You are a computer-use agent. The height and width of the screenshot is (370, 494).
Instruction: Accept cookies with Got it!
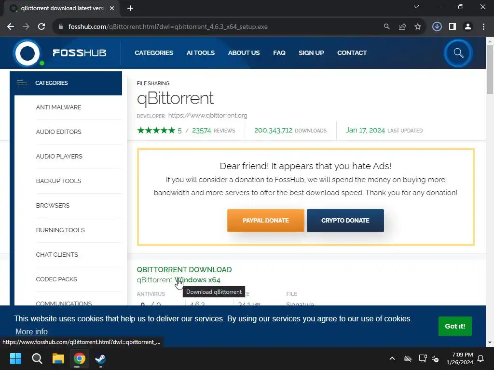pyautogui.click(x=455, y=326)
